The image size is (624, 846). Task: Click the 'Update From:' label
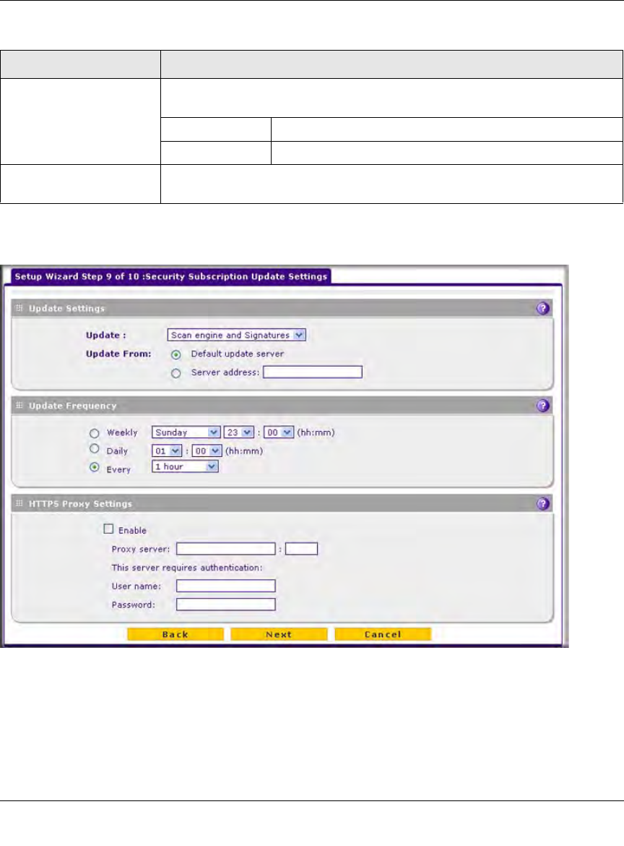click(x=118, y=354)
